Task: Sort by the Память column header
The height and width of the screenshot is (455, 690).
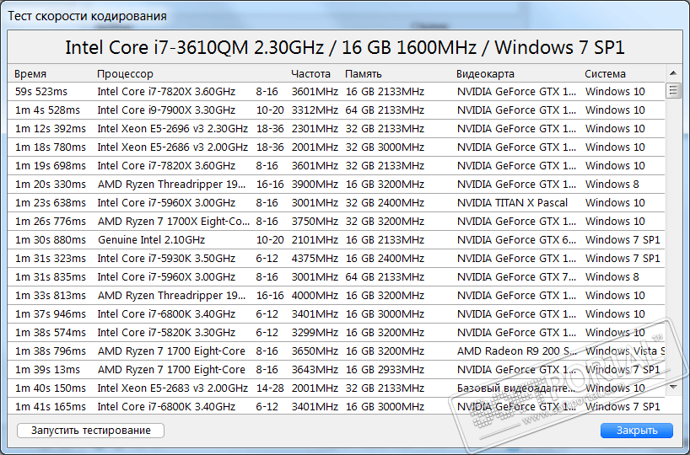Action: click(x=363, y=74)
